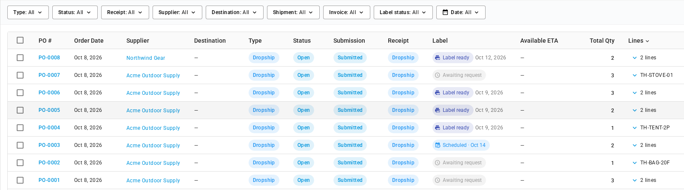
Task: Expand TH-STOVE-01 lines for PO-0007
Action: tap(635, 75)
